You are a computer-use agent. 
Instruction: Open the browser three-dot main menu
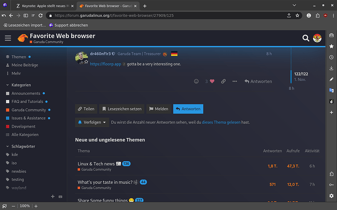coord(333,16)
